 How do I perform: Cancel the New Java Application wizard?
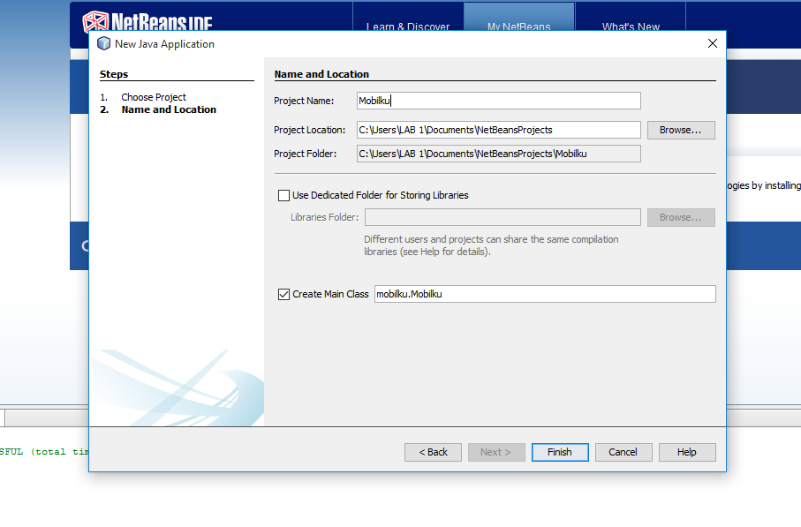click(623, 452)
